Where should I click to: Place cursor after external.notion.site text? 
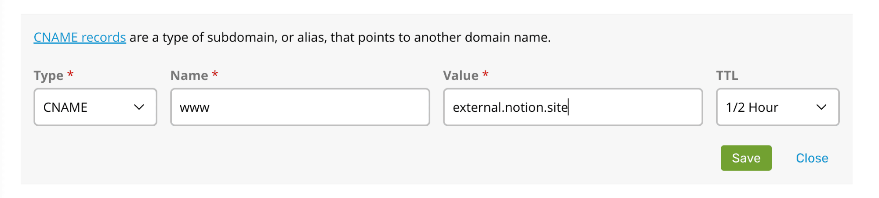[x=569, y=107]
